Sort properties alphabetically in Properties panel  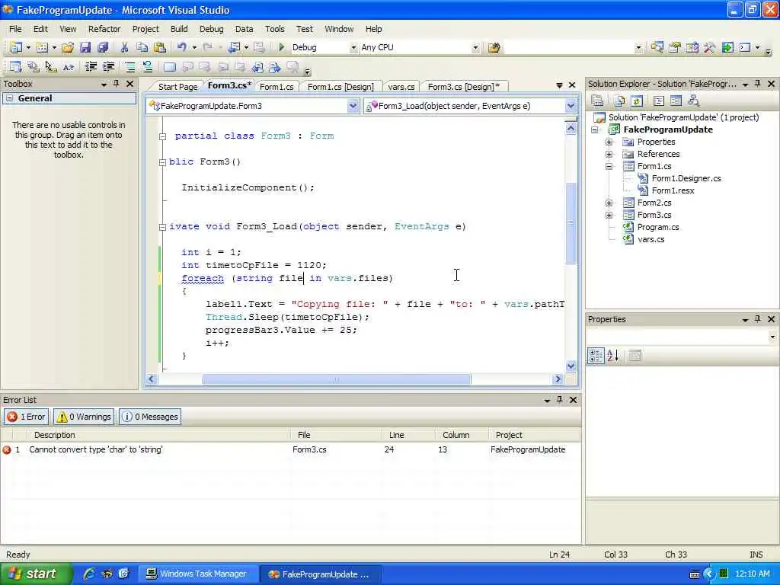[x=613, y=355]
